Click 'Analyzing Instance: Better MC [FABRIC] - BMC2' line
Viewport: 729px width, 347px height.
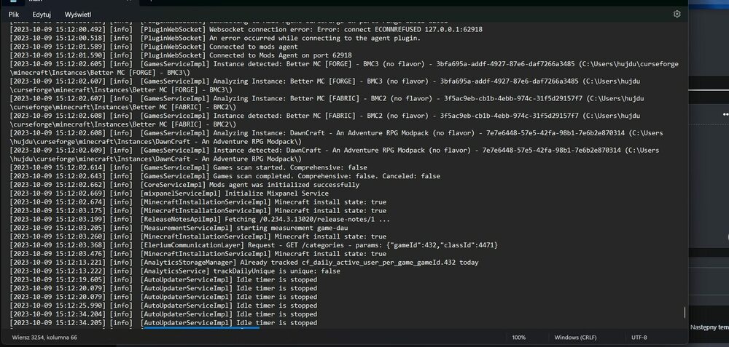click(x=327, y=103)
